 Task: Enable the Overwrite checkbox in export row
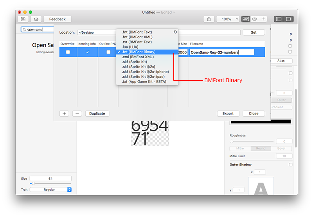tap(68, 52)
